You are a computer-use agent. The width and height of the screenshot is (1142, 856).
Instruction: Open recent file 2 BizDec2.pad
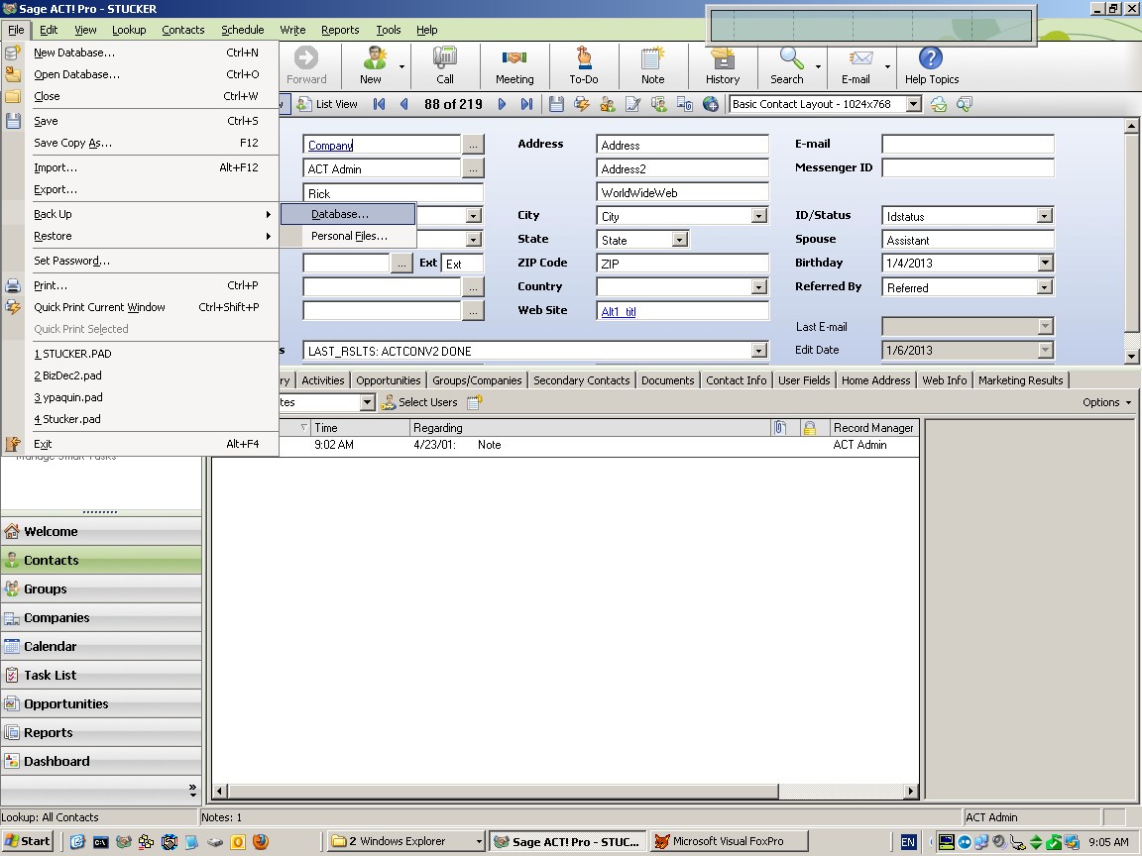point(142,375)
